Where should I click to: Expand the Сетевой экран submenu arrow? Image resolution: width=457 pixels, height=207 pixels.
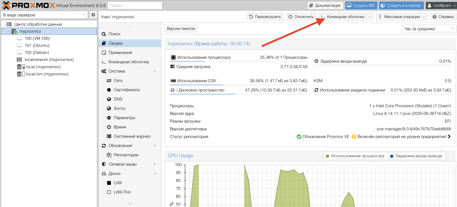coord(155,164)
